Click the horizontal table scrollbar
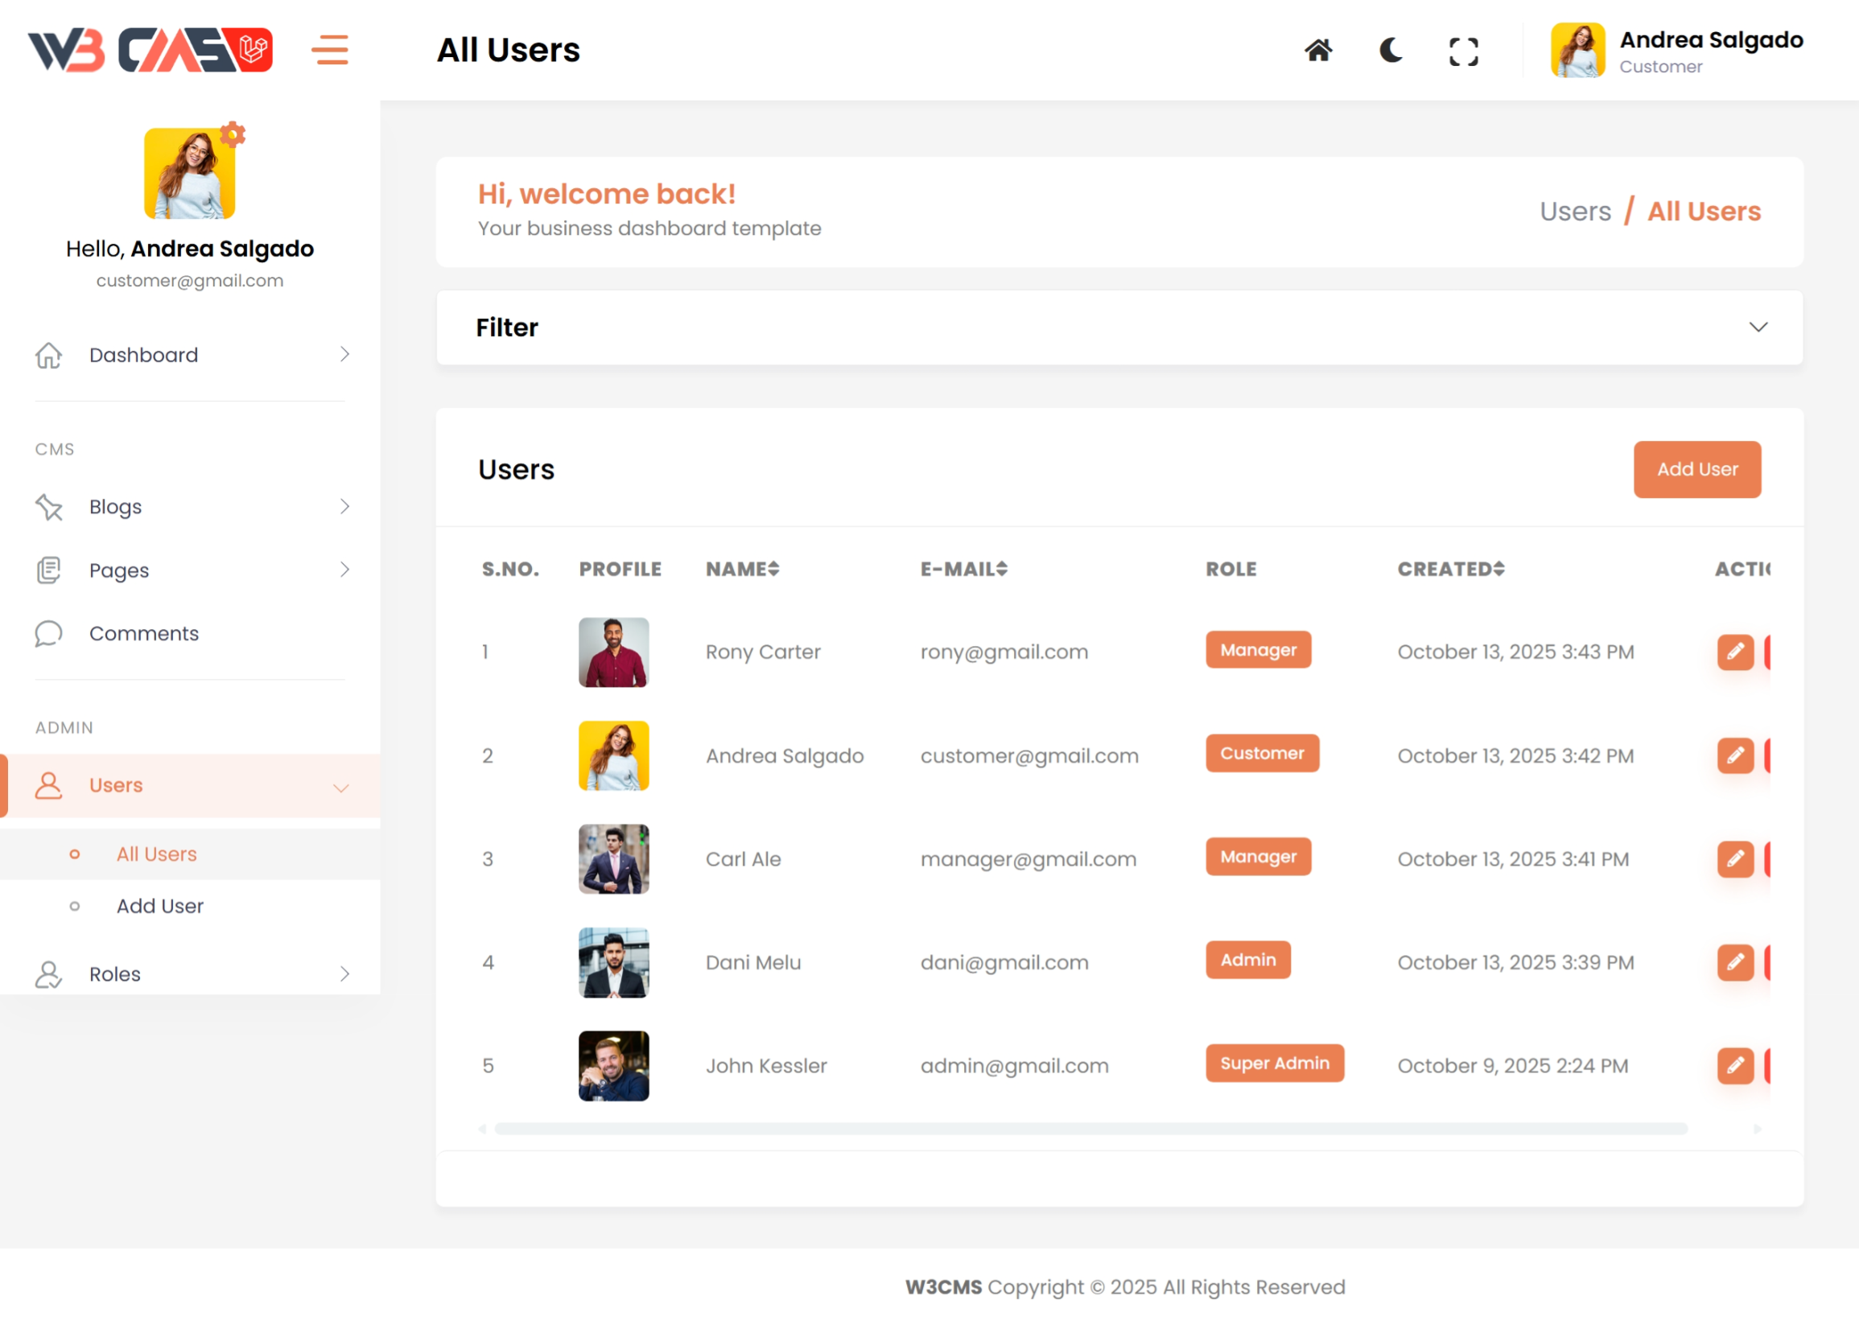The image size is (1859, 1325). pos(1090,1130)
